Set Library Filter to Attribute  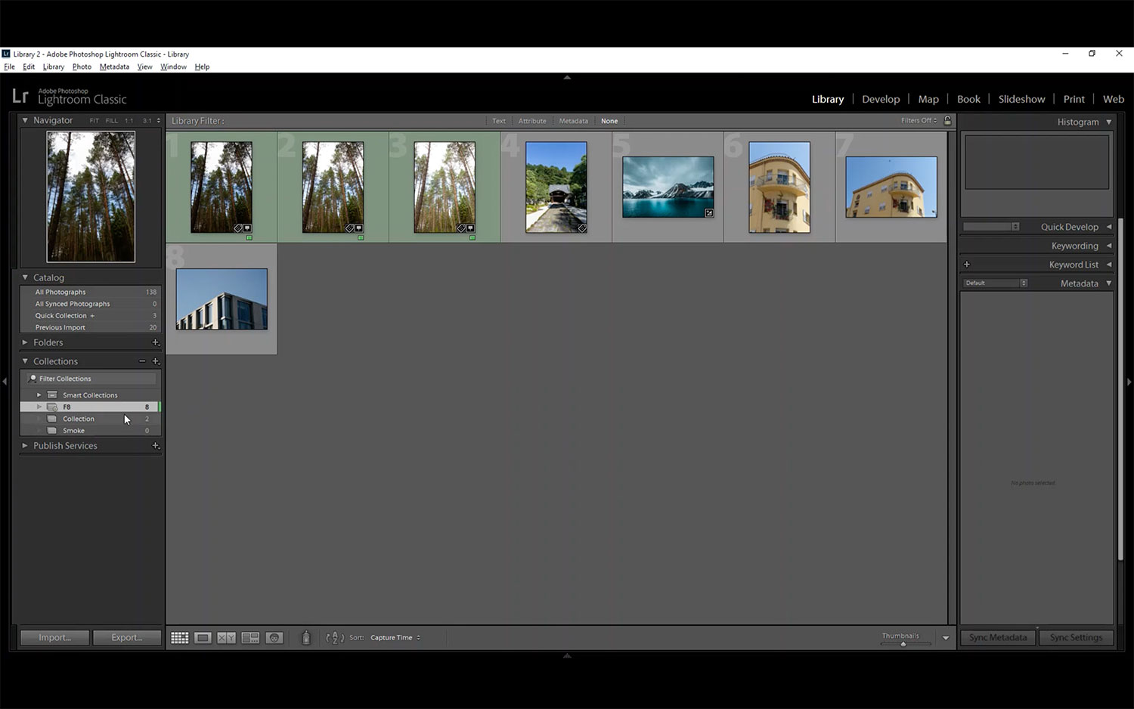tap(532, 121)
